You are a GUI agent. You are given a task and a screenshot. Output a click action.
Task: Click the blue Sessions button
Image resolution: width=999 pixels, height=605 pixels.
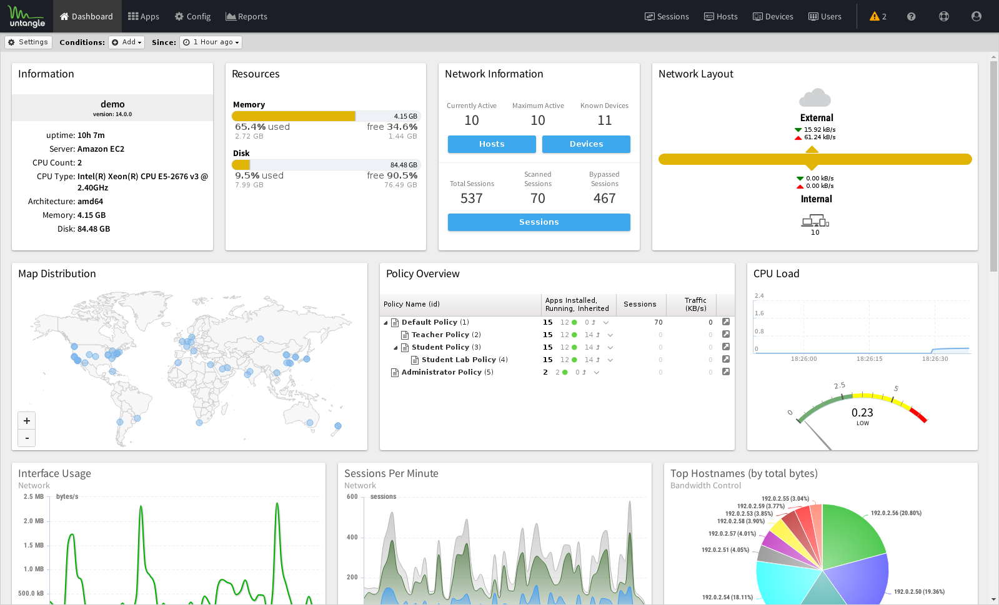tap(539, 222)
